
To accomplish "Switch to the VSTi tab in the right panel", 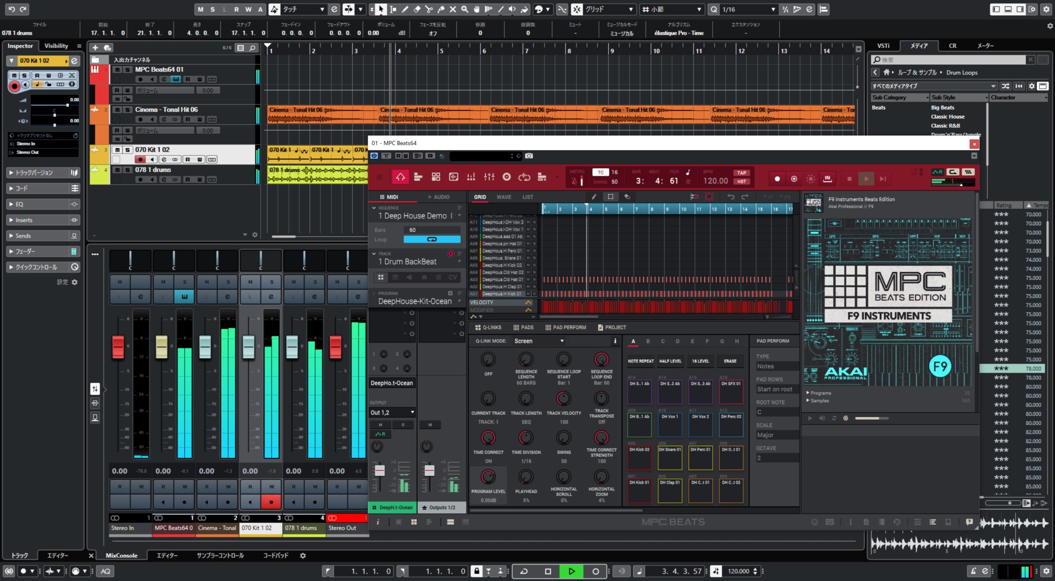I will click(884, 46).
